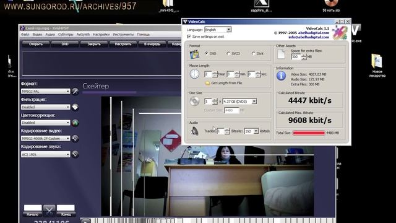Click the VideoCalc logo icon
This screenshot has width=396, height=223.
tap(340, 33)
